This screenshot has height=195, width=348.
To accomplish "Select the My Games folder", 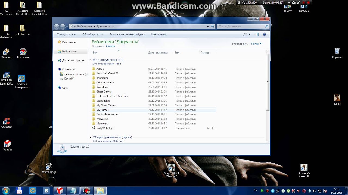I will pyautogui.click(x=154, y=110).
